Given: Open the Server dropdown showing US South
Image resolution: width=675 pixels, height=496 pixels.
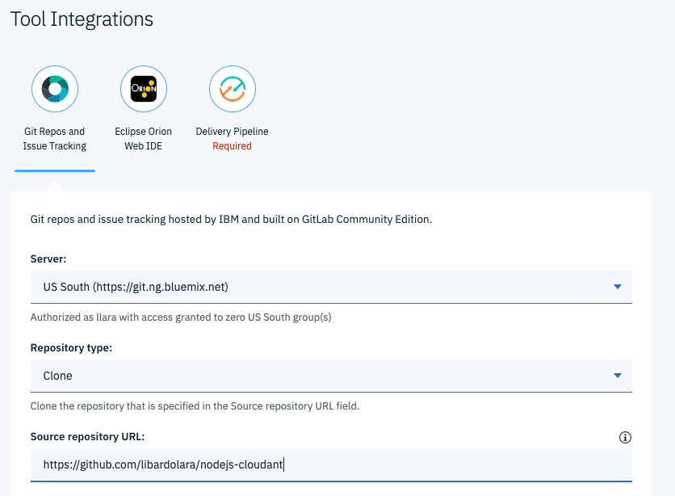Looking at the screenshot, I should coord(331,287).
